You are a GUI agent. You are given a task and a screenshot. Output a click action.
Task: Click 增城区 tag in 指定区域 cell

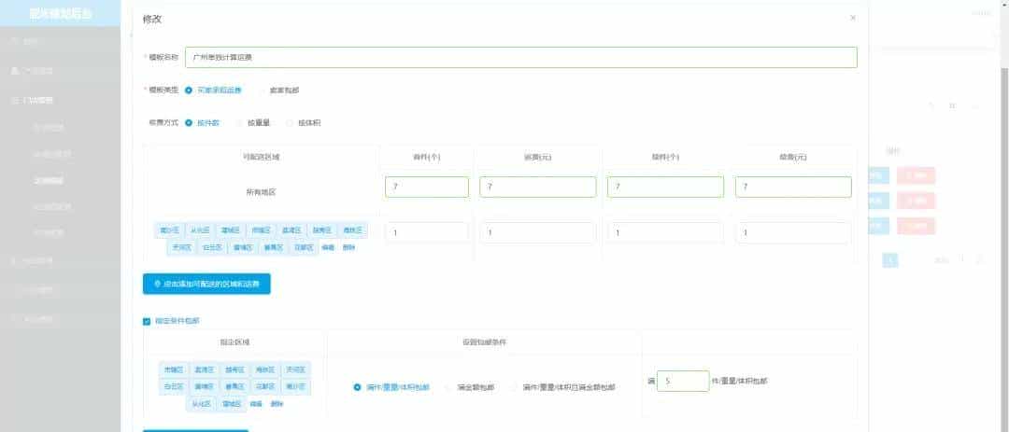pos(232,404)
